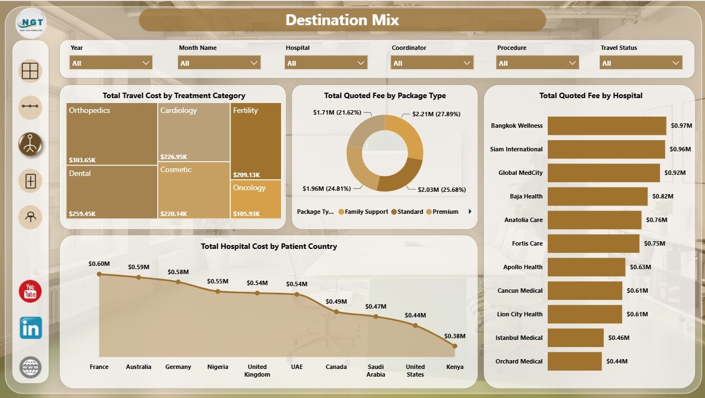Click the Standard legend swatch
This screenshot has height=398, width=705.
394,212
